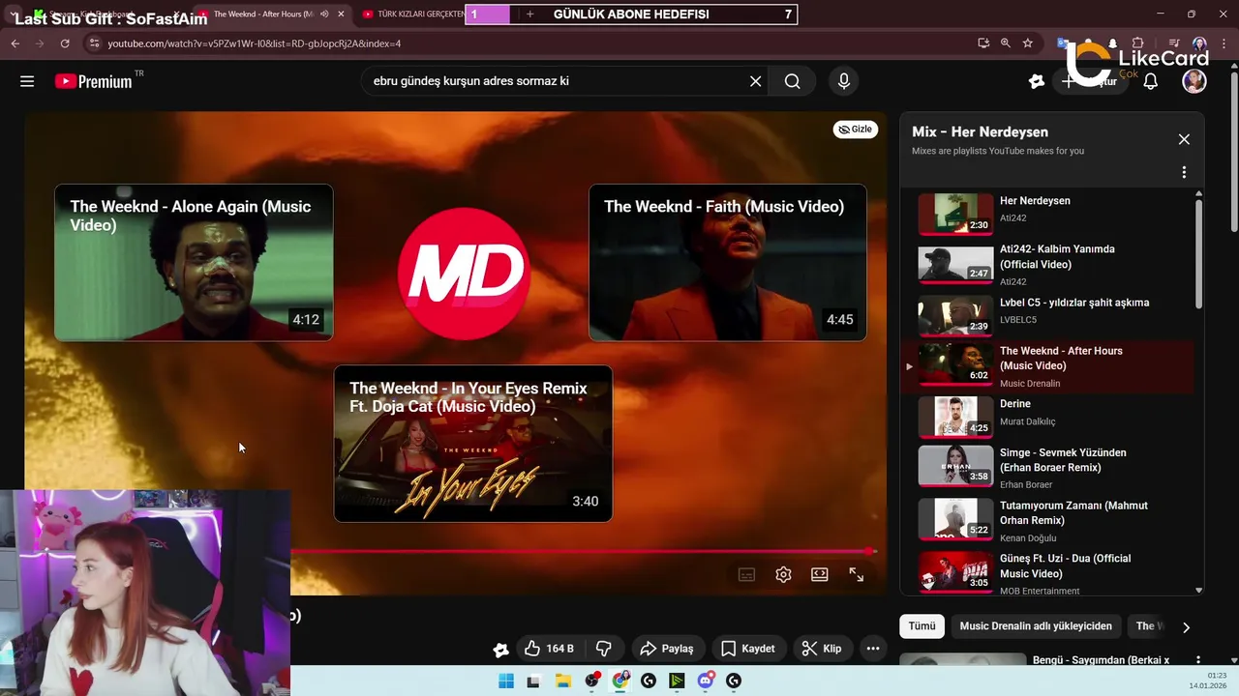Open video settings gear
Image resolution: width=1239 pixels, height=696 pixels.
click(783, 574)
